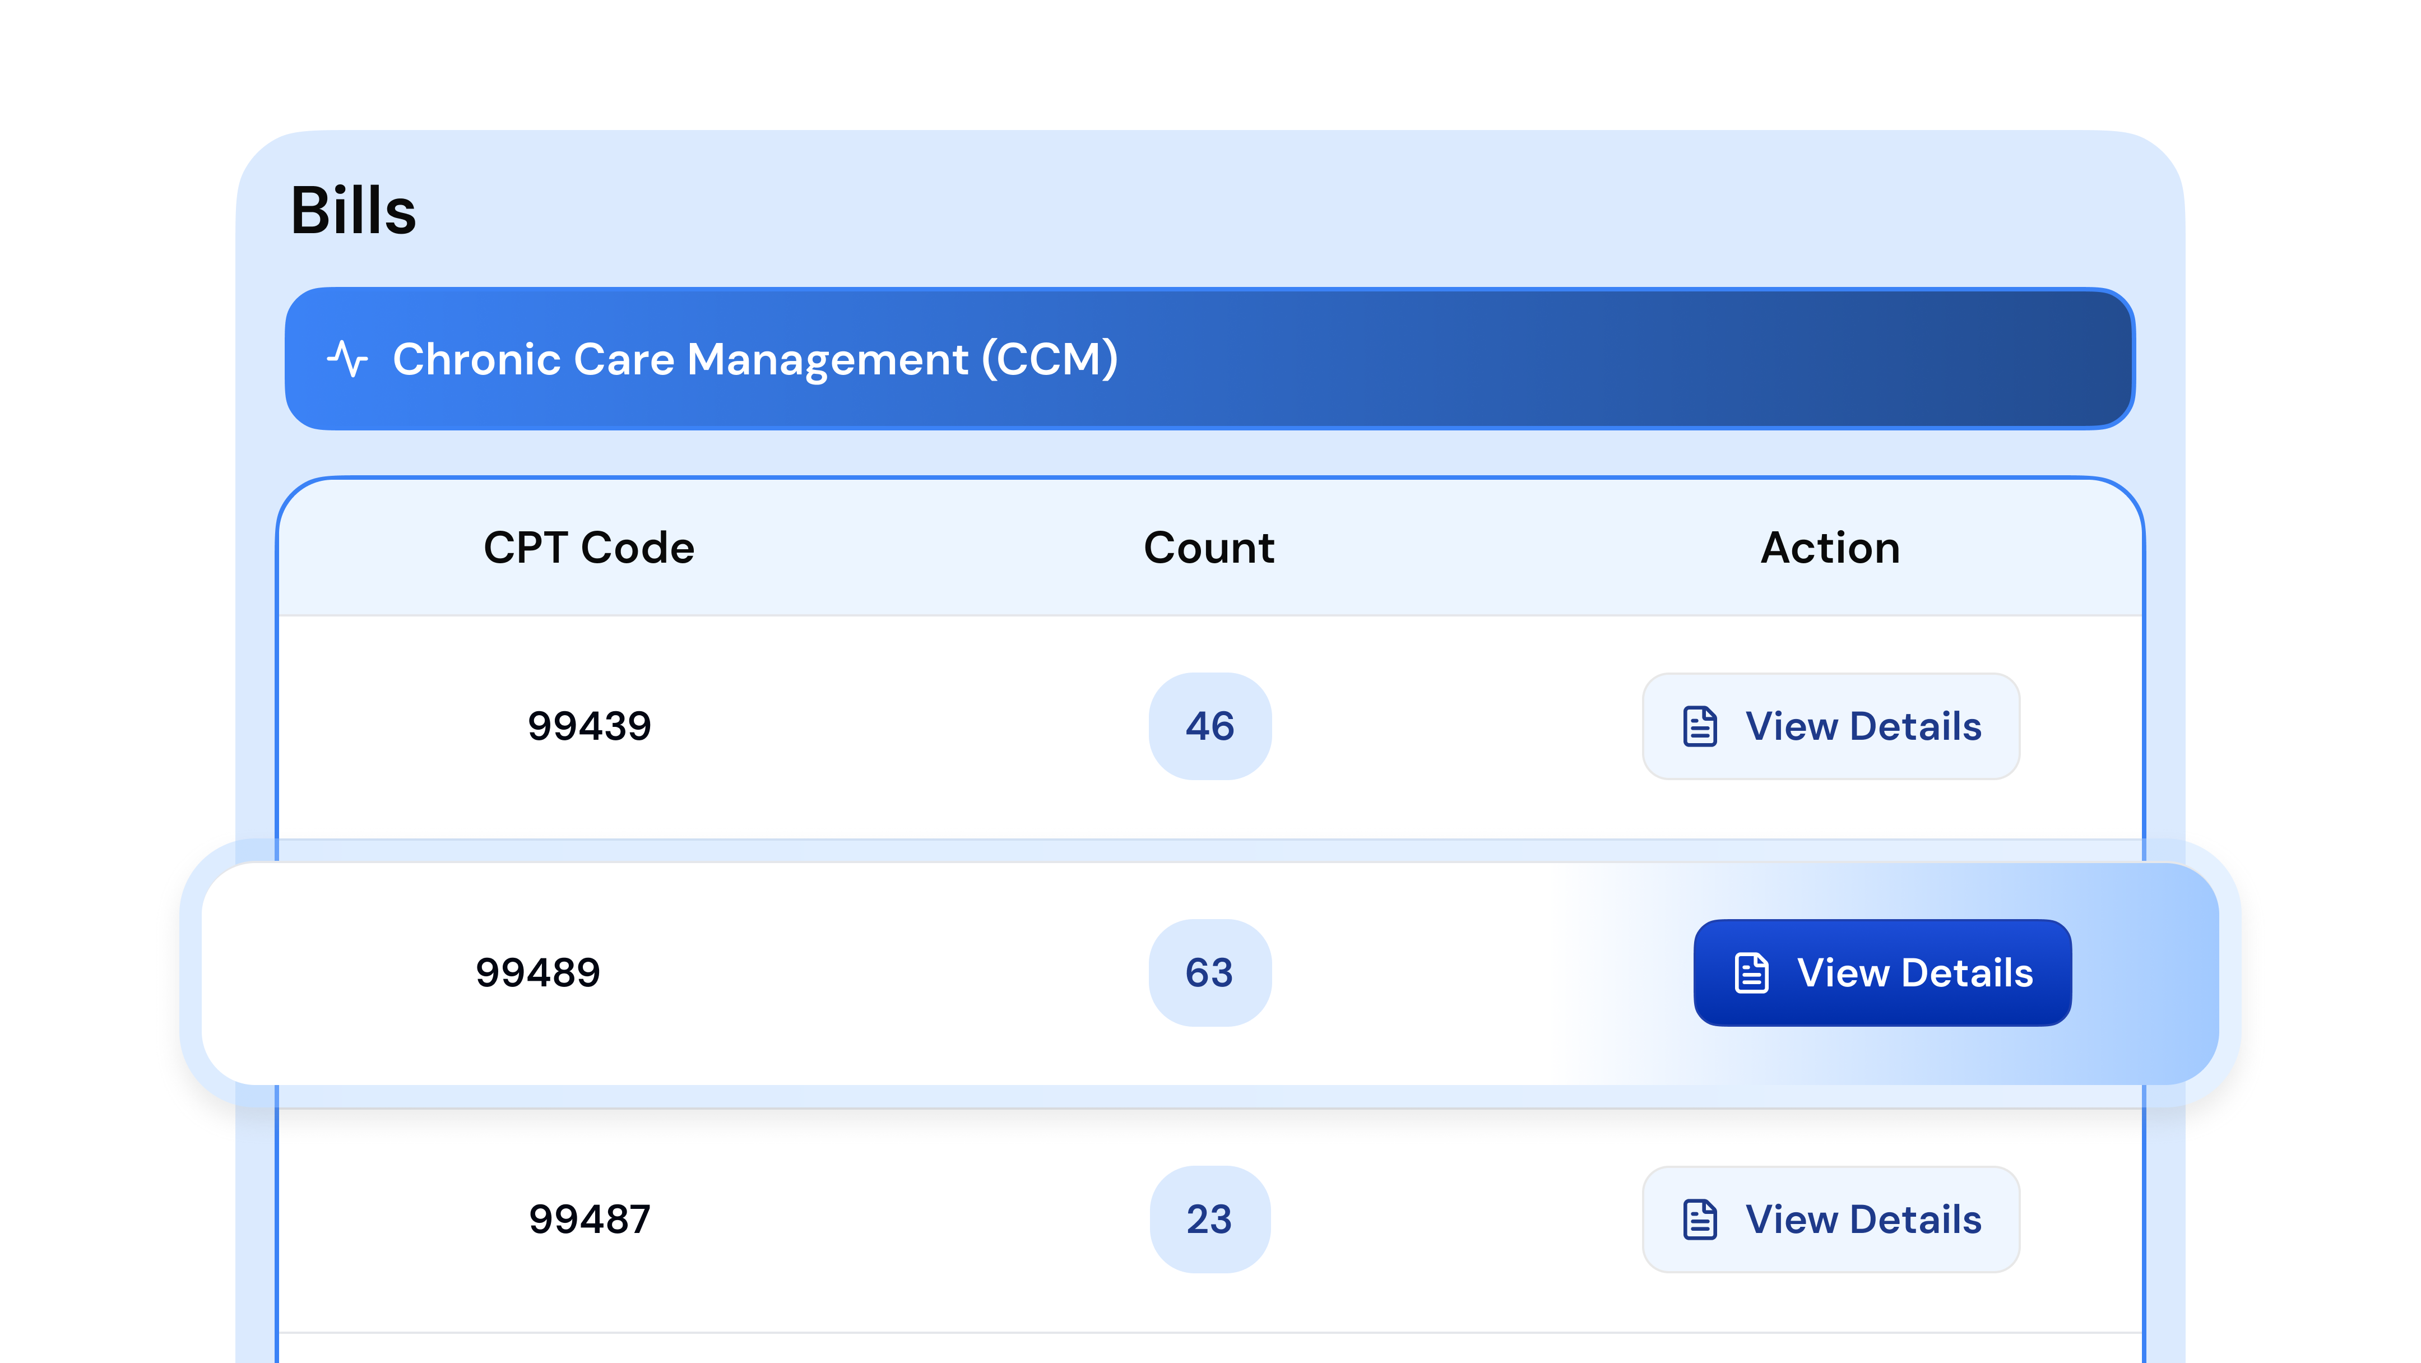The image size is (2421, 1363).
Task: View details for CPT code 99487
Action: tap(1830, 1220)
